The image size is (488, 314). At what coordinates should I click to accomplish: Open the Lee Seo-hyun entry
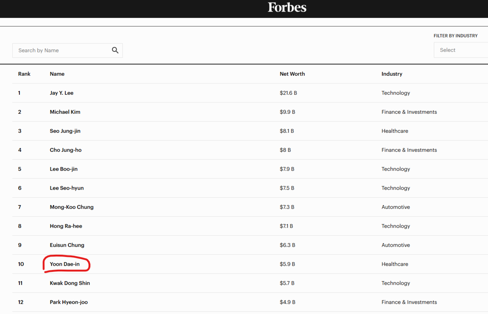(67, 188)
